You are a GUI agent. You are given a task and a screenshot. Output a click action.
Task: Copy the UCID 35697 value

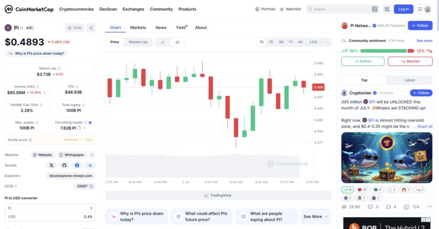(x=91, y=186)
